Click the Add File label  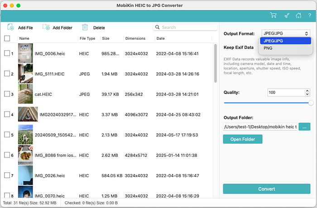coord(25,28)
